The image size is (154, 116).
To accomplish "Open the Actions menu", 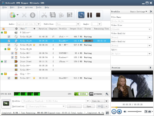I will (29, 7).
